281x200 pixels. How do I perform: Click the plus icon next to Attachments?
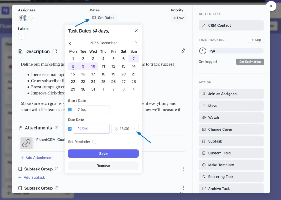click(x=57, y=128)
